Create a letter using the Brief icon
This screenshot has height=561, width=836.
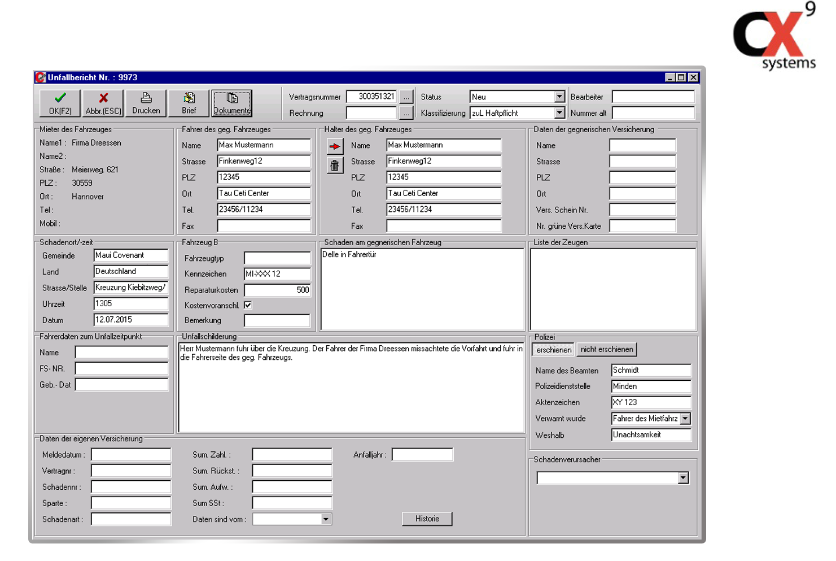[189, 103]
